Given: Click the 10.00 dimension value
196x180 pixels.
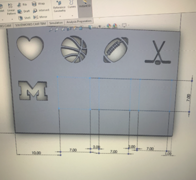Looking at the screenshot, I should (36, 153).
